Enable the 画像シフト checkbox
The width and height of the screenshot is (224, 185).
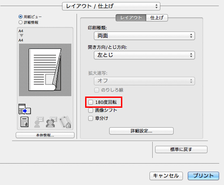[90, 110]
